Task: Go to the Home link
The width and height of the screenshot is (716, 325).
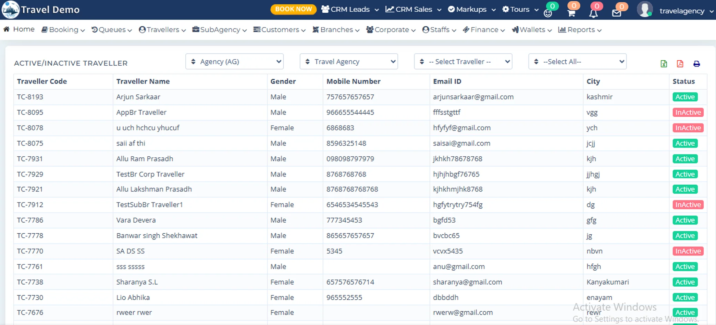Action: 19,29
